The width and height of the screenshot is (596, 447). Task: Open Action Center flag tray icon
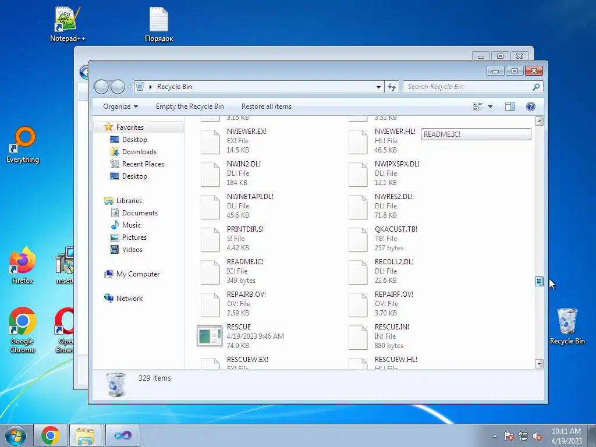point(509,436)
